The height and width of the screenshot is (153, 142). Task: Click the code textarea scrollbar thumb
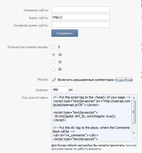tap(134, 112)
